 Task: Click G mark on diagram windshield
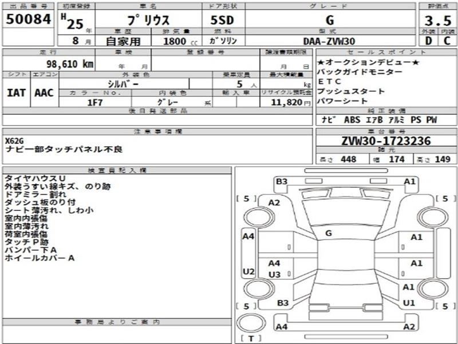pos(329,233)
